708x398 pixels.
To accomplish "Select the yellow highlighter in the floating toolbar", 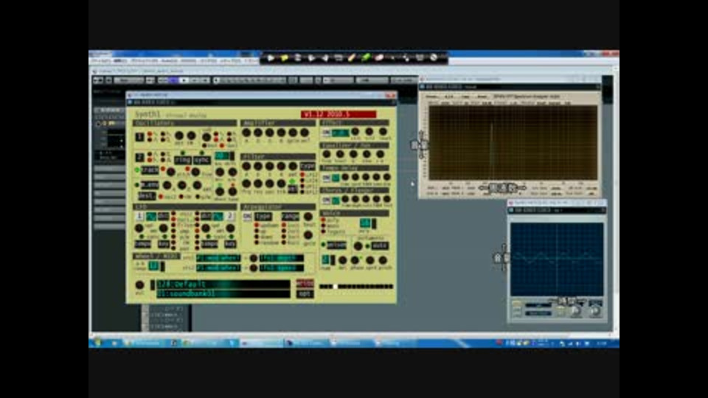I will (284, 57).
